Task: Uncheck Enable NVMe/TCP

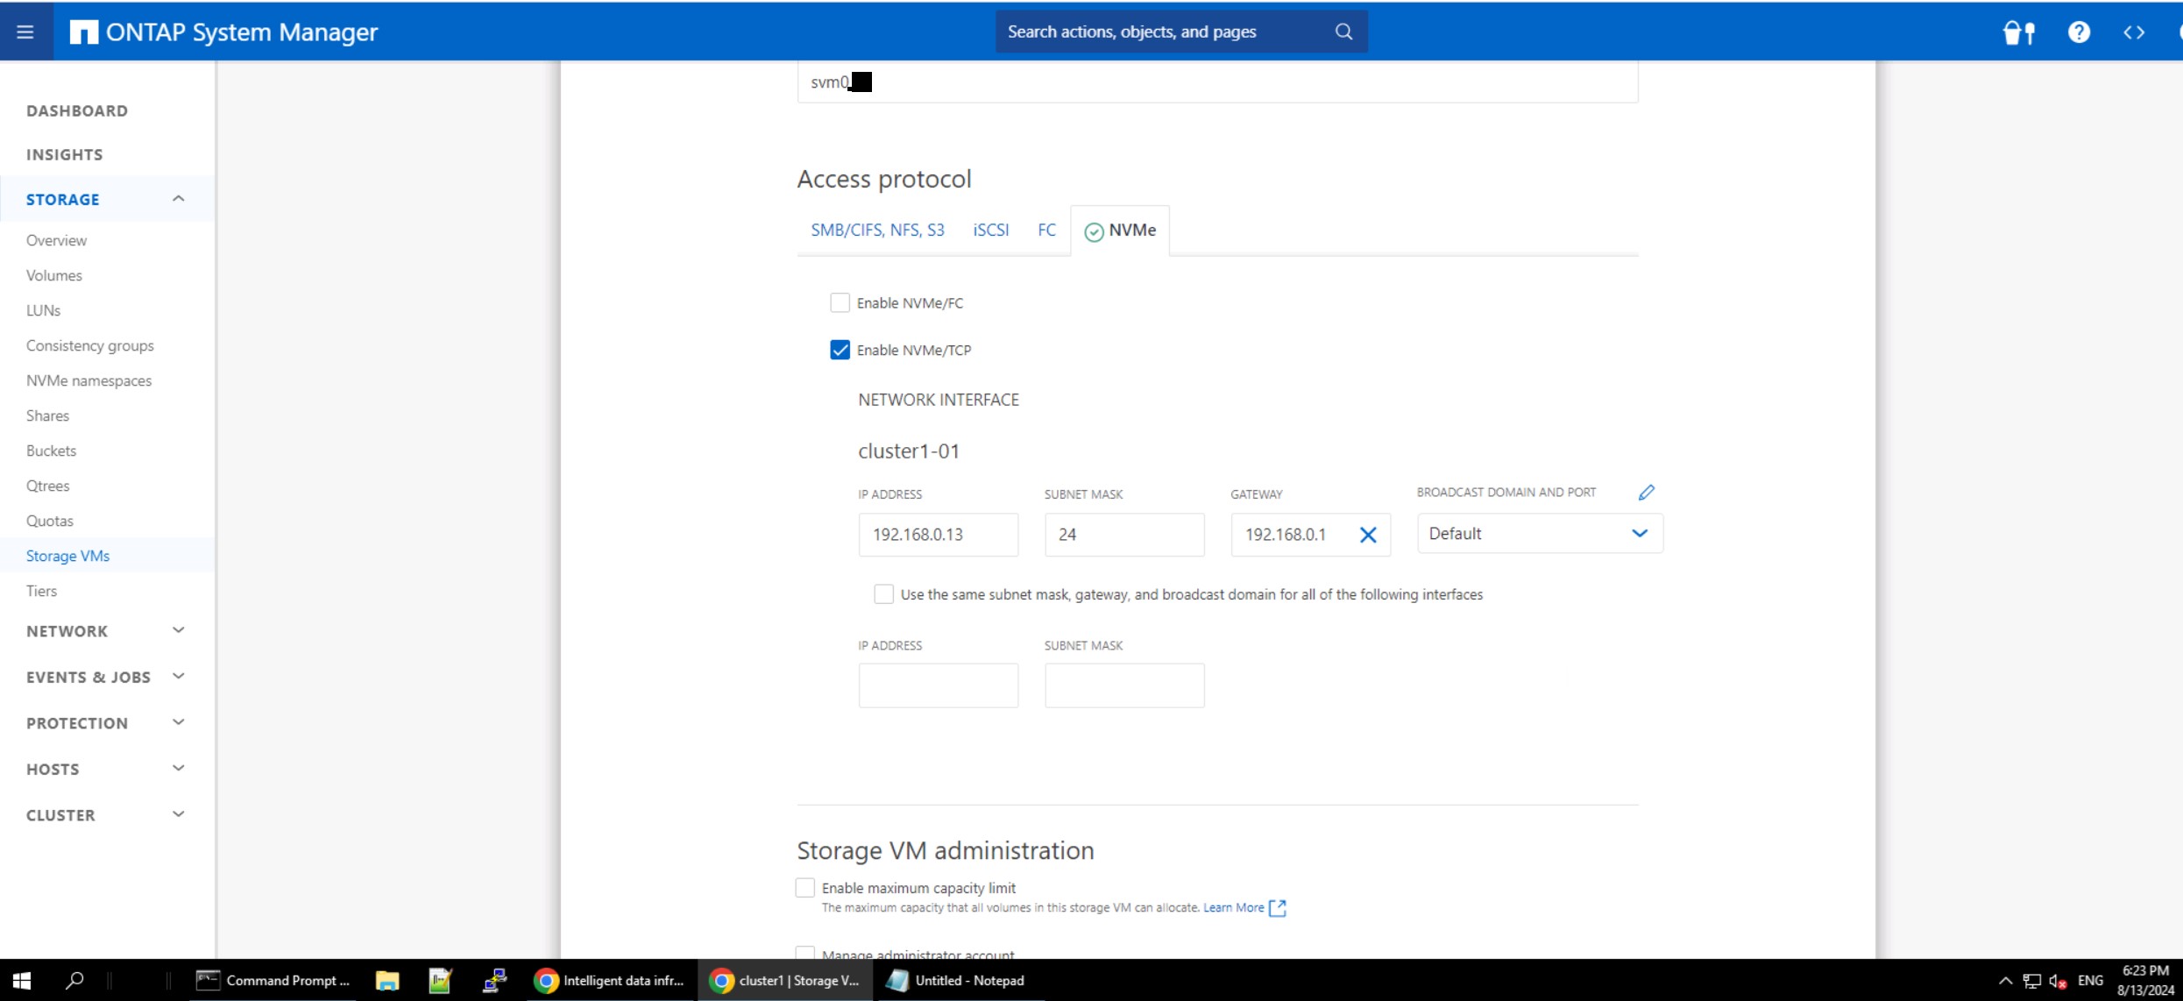Action: (x=840, y=350)
